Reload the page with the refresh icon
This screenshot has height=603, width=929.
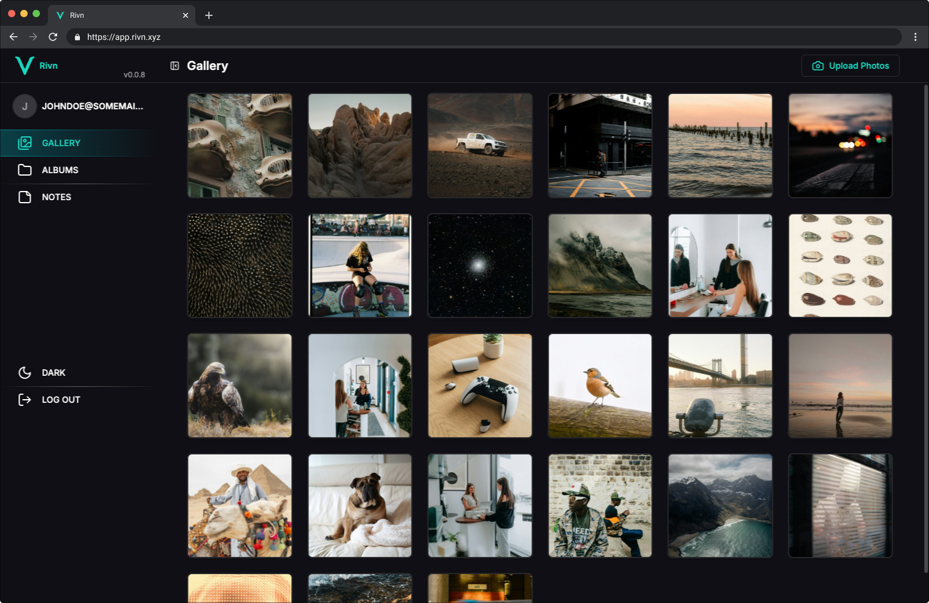(53, 37)
